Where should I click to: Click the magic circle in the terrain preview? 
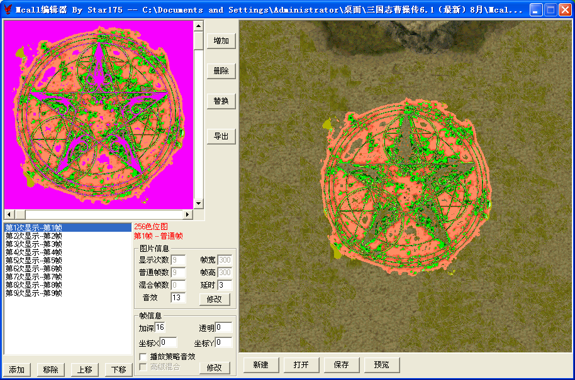pos(405,187)
